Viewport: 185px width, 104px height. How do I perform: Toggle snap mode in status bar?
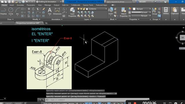click(x=81, y=103)
